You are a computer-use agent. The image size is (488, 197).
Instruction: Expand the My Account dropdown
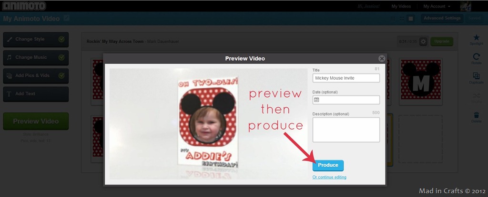tap(437, 6)
